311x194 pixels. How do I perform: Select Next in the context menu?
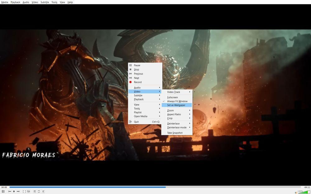145,78
